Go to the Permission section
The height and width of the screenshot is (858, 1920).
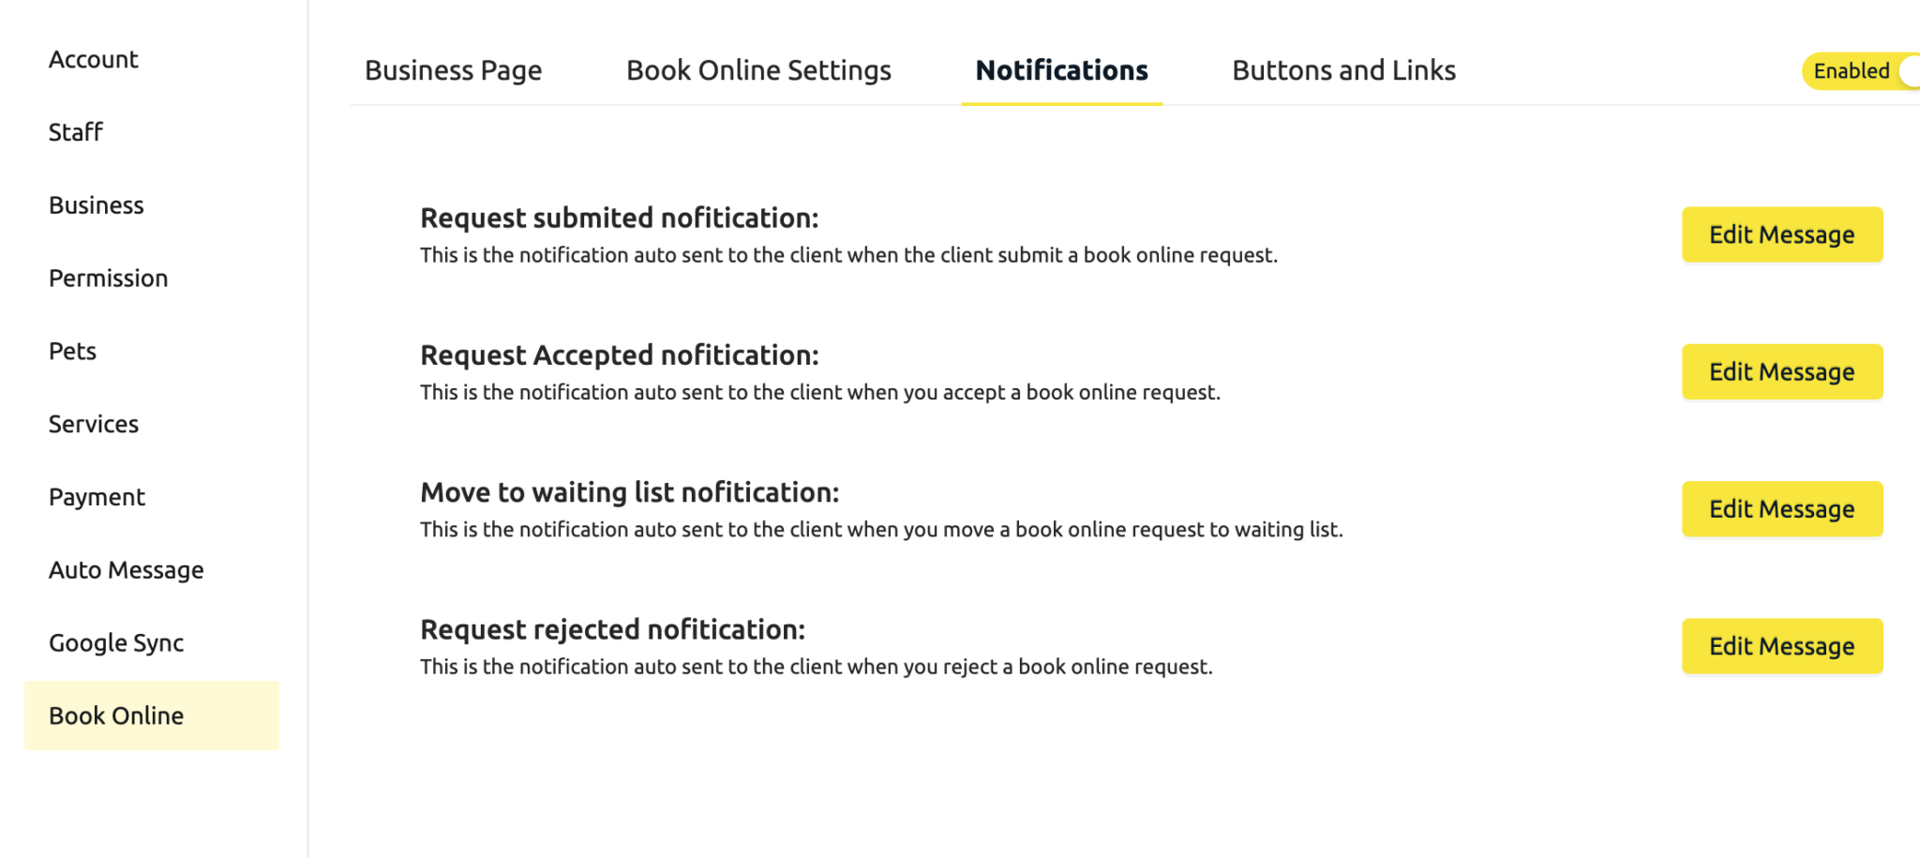109,278
